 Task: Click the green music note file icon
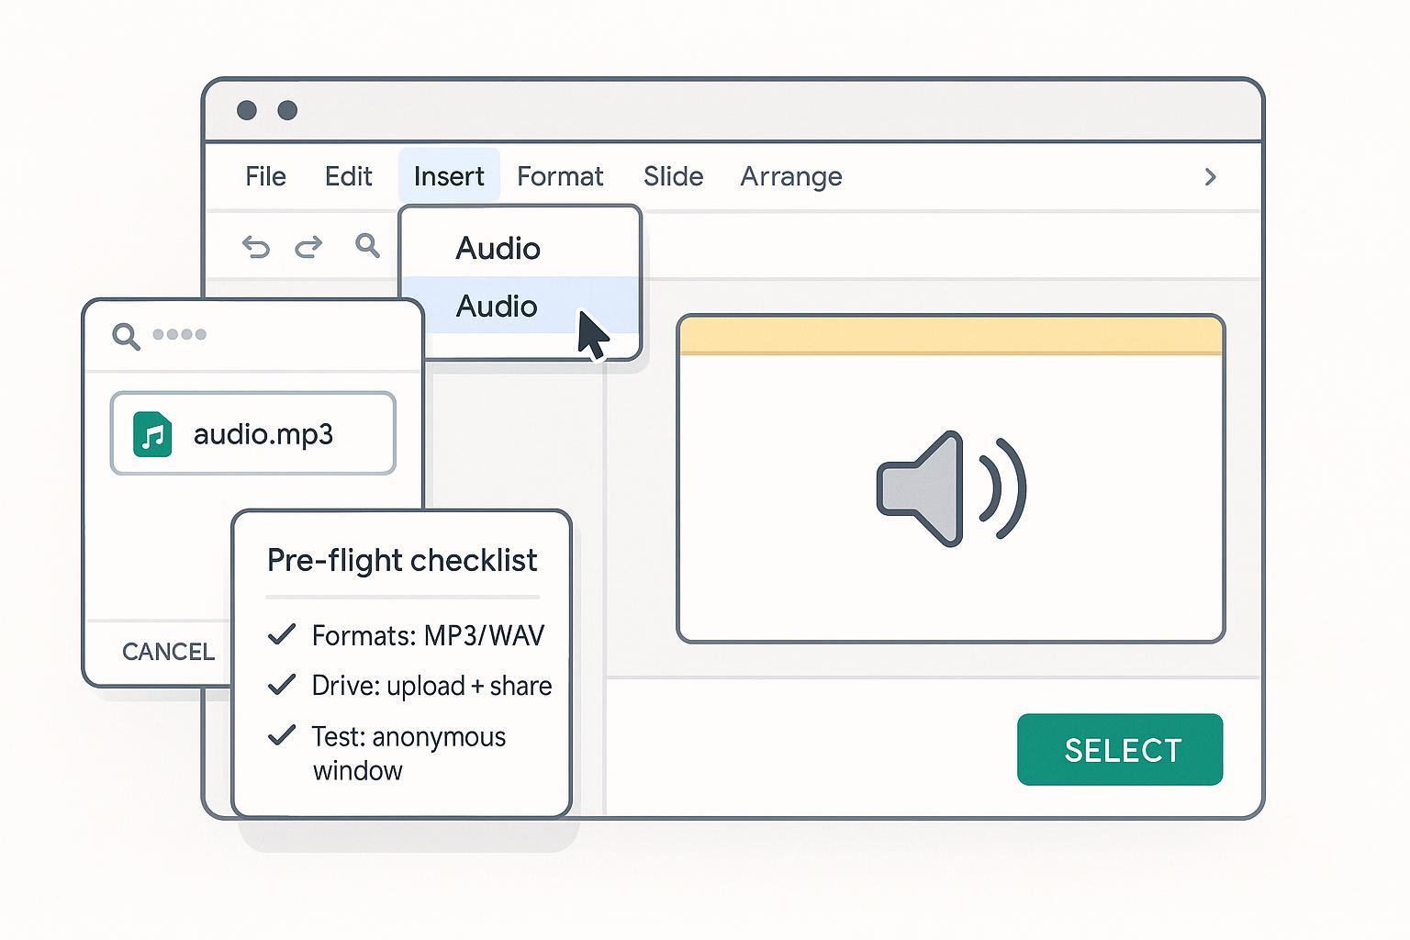152,434
